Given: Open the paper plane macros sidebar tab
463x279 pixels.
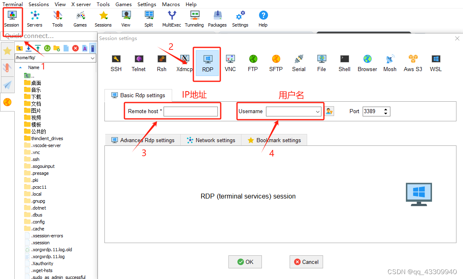Looking at the screenshot, I should 7,85.
